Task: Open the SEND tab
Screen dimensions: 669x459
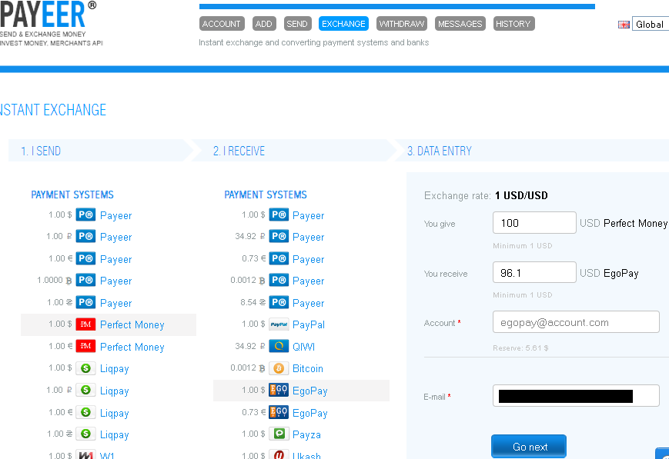Action: pyautogui.click(x=297, y=24)
